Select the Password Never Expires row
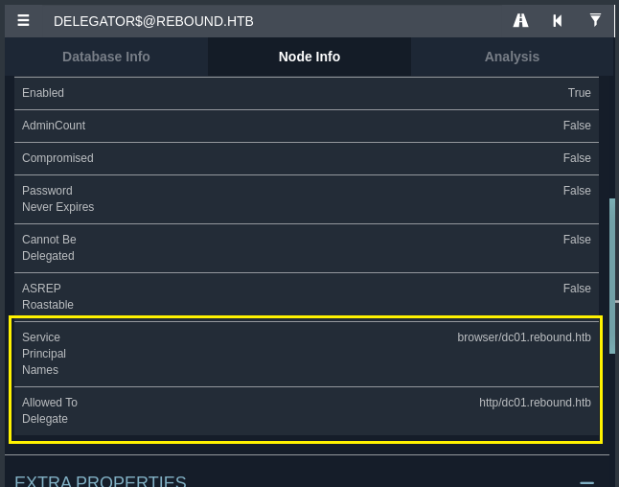Screen dimensions: 619x487 (307, 198)
